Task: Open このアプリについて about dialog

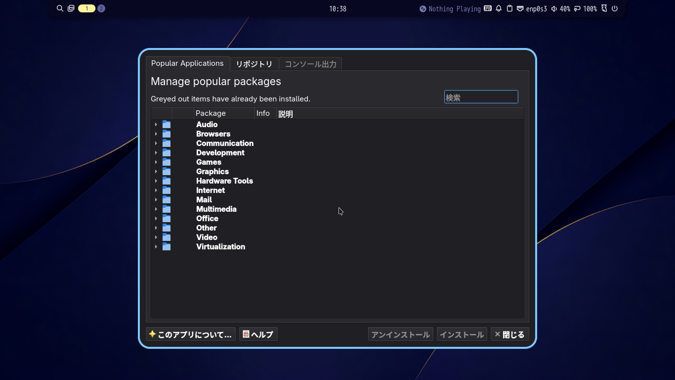Action: click(191, 334)
